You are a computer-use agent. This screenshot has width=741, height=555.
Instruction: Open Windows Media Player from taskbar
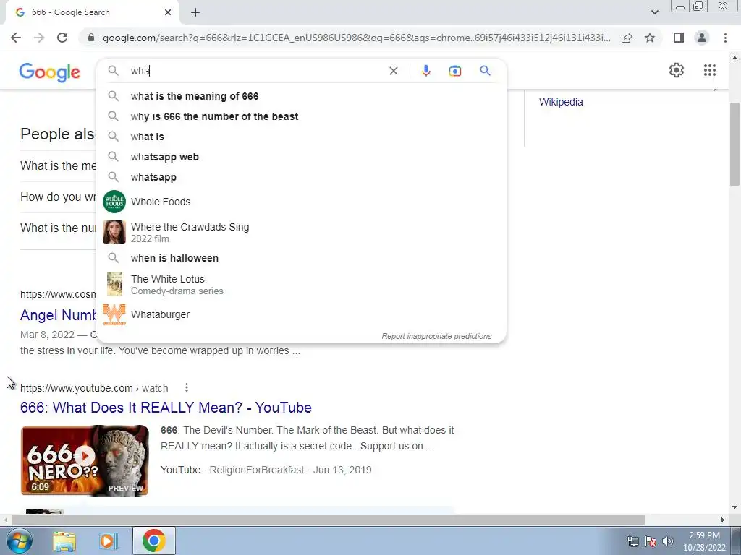[108, 541]
